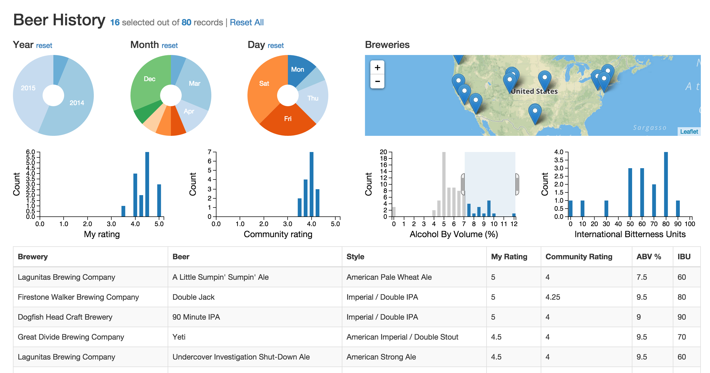The height and width of the screenshot is (373, 710).
Task: Open the Leaflet attribution link
Action: click(x=689, y=132)
